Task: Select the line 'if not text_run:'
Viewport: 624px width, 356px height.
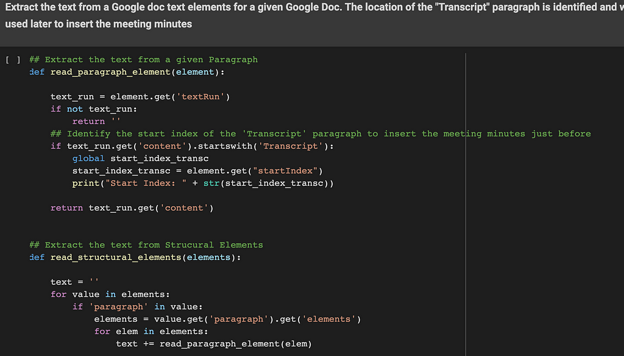Action: click(x=94, y=109)
